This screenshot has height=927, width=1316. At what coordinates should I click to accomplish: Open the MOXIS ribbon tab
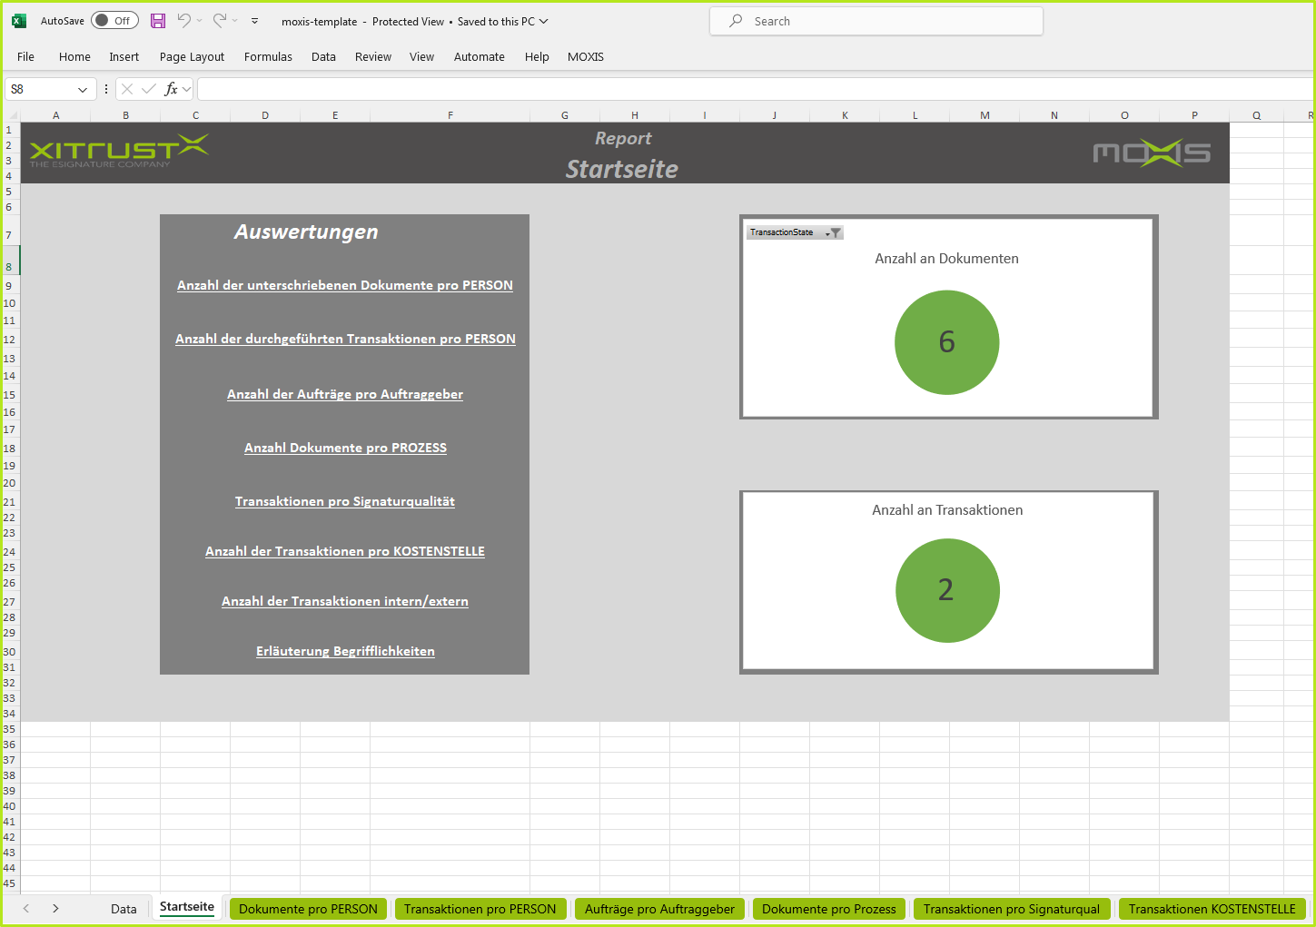coord(585,56)
